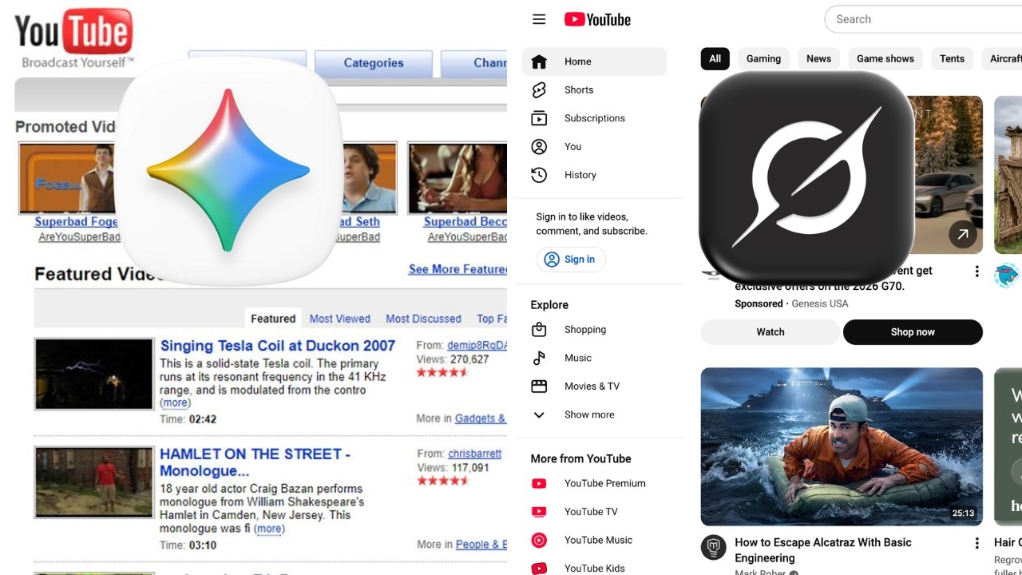Viewport: 1022px width, 575px height.
Task: Open Singing Tesla Coil at Duckon 2007
Action: pos(278,346)
